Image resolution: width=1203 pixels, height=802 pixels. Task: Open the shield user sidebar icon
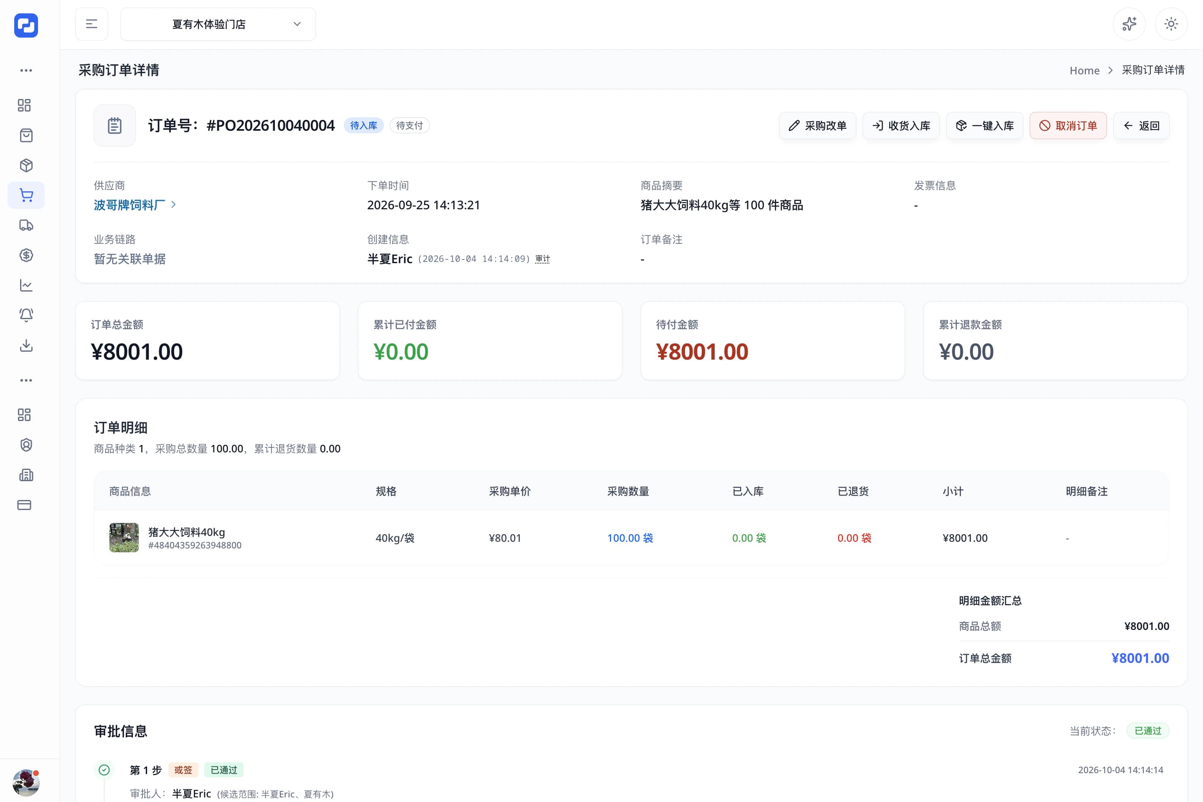click(x=26, y=445)
